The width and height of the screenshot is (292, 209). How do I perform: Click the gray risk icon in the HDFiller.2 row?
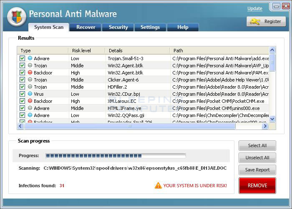click(30, 87)
